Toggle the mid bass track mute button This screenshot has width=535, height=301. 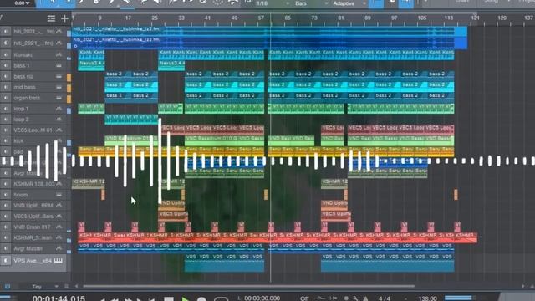point(6,87)
